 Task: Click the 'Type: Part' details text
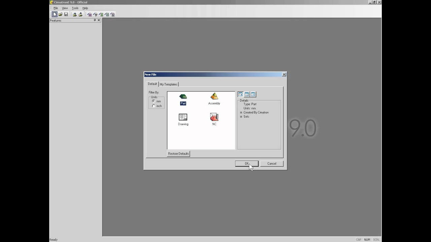click(250, 104)
